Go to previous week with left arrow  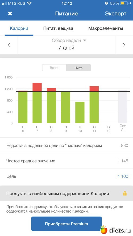9,45
